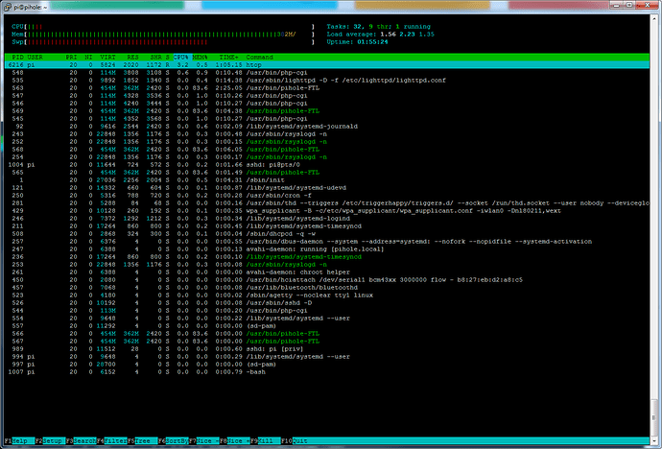662x449 pixels.
Task: Select the pihole-FTL process with PID 563
Action: point(327,88)
